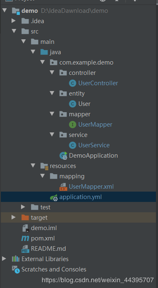Select the resources folder name

pos(63,166)
